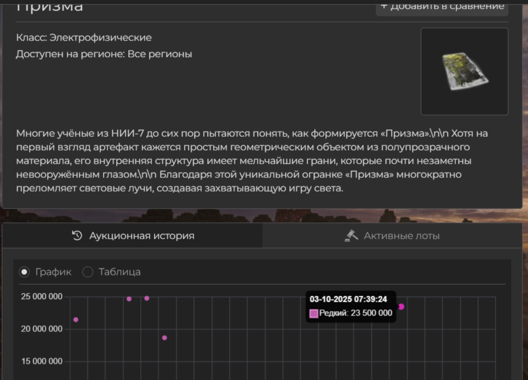Image resolution: width=528 pixels, height=380 pixels.
Task: Click the pink Редкий swatch in the tooltip
Action: pos(314,313)
